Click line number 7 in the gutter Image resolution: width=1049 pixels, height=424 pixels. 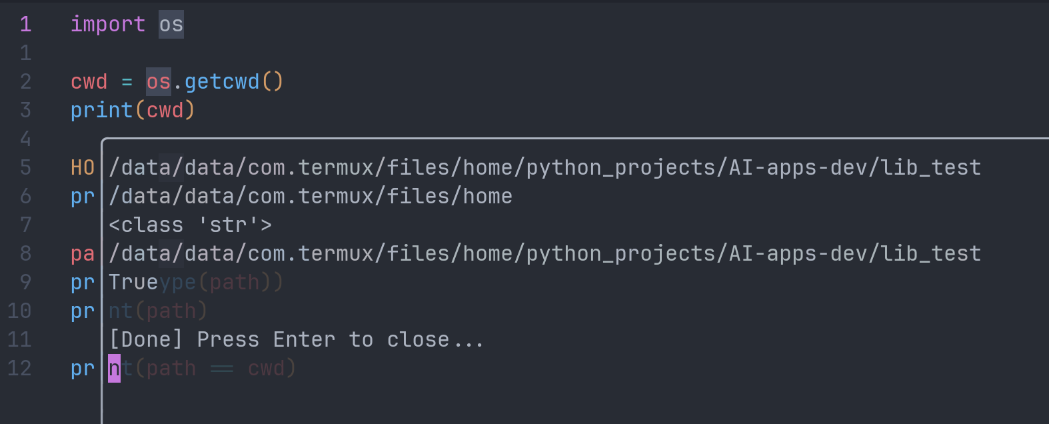(x=25, y=225)
